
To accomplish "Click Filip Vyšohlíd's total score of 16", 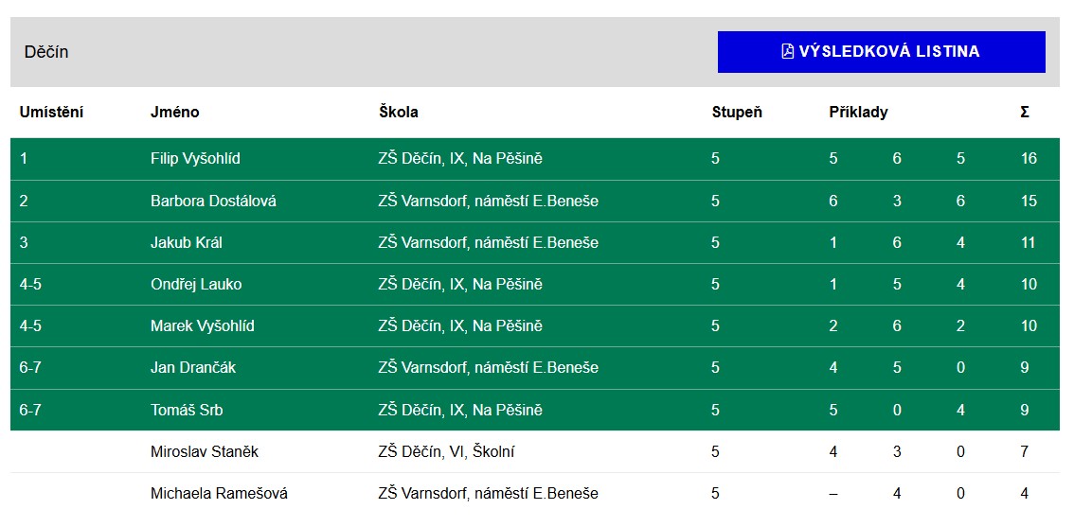I will point(1029,158).
